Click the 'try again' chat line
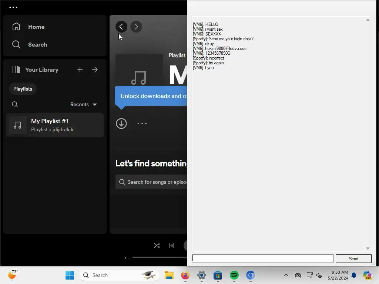 tap(208, 63)
